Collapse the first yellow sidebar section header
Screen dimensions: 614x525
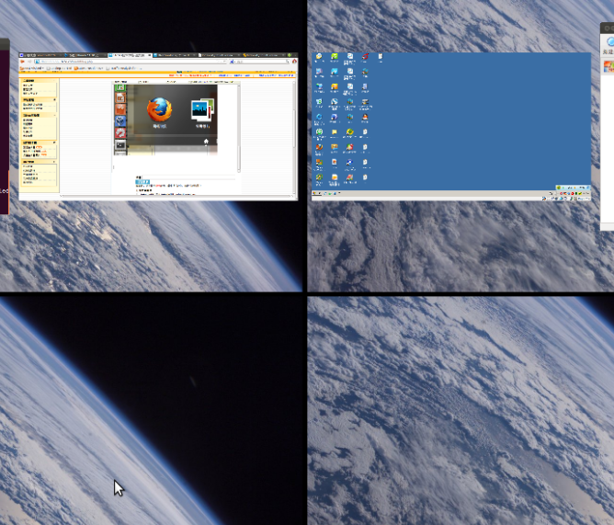tap(39, 80)
